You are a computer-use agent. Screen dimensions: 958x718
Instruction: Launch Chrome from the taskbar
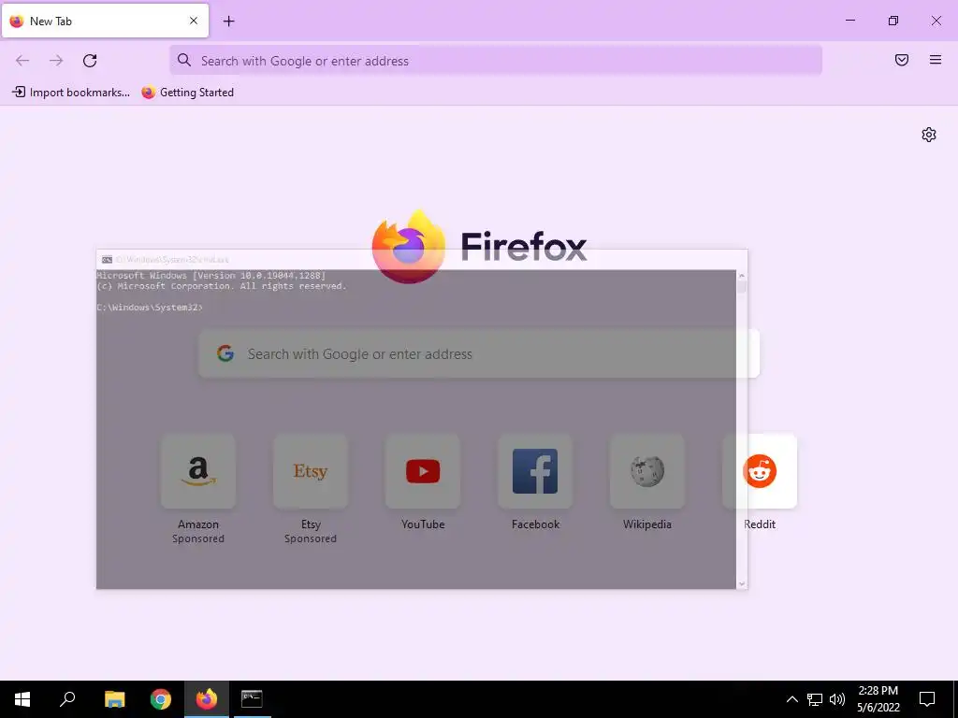[x=161, y=699]
